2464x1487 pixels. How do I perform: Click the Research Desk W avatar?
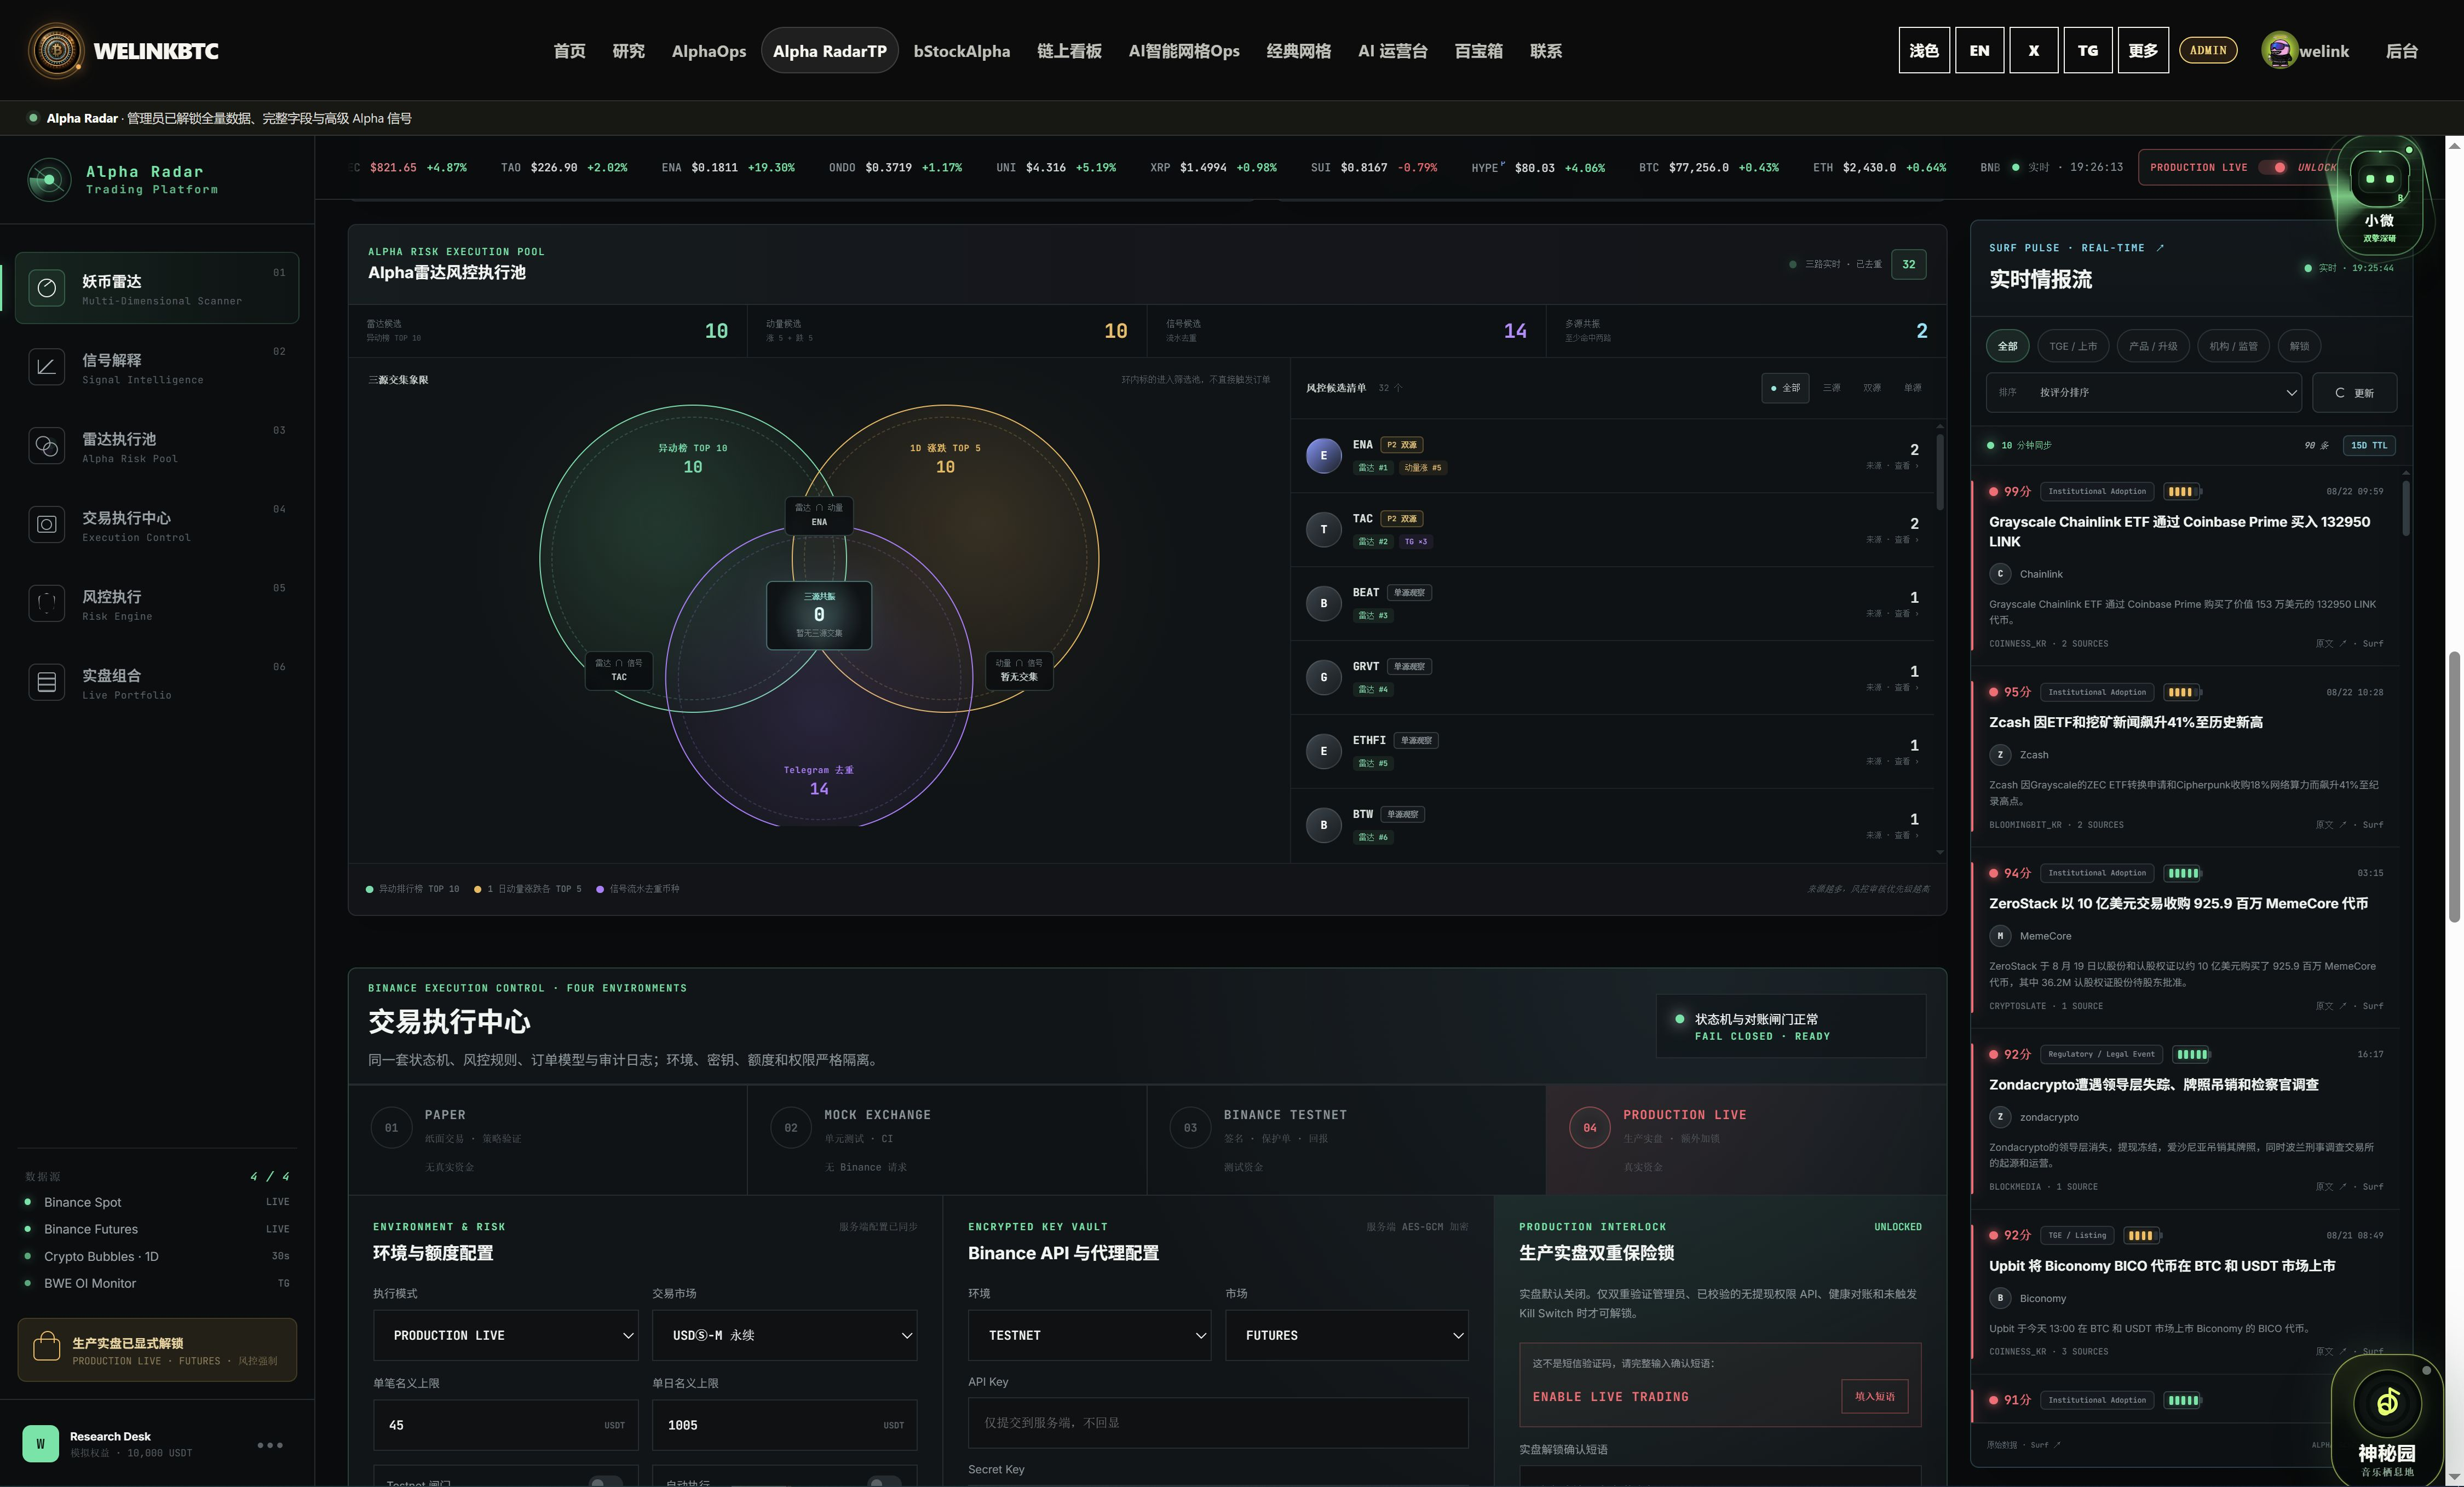[41, 1443]
